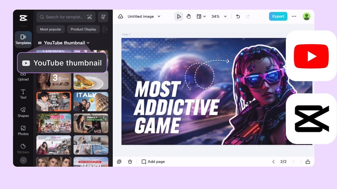Select the hand pan tool
This screenshot has width=337, height=189.
pyautogui.click(x=189, y=16)
